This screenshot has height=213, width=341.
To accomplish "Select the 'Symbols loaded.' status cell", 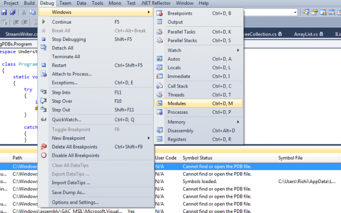I will (200, 182).
